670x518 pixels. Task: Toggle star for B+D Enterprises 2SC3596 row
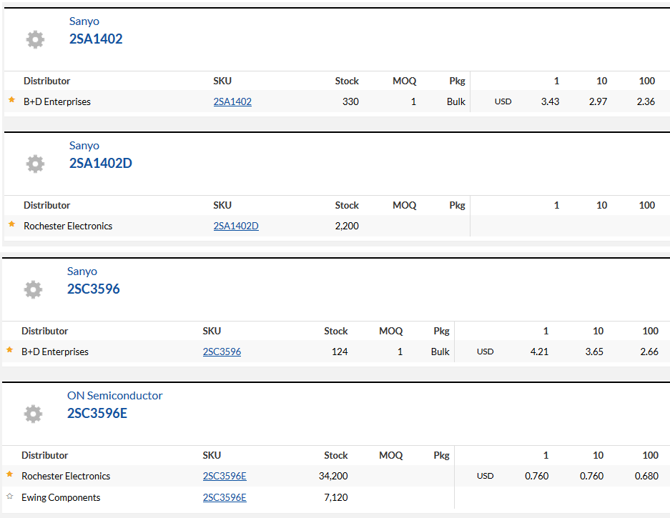click(9, 350)
